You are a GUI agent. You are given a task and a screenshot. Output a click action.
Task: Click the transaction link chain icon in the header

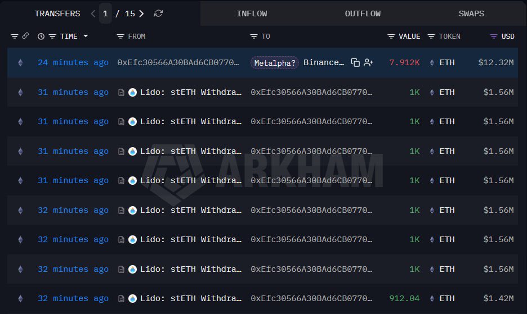pos(25,36)
